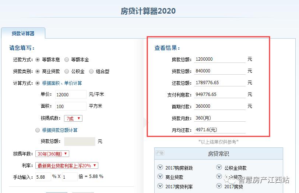Click the 手动输入 rate field showing 5.88
This screenshot has height=193, width=299.
[x=43, y=177]
